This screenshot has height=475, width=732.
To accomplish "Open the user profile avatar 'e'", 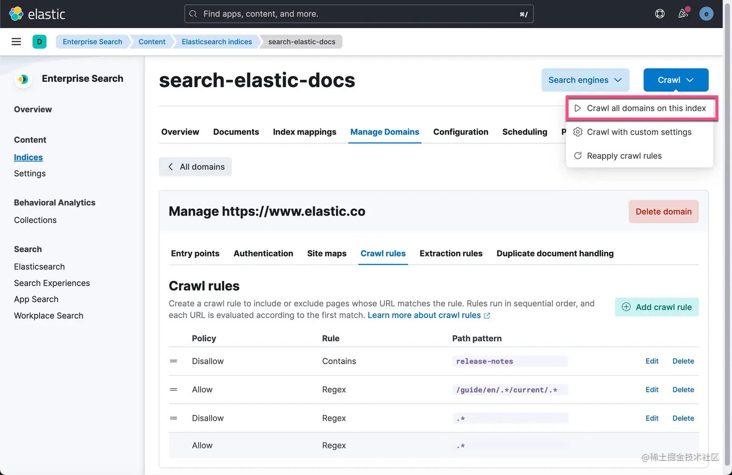I will pyautogui.click(x=706, y=14).
